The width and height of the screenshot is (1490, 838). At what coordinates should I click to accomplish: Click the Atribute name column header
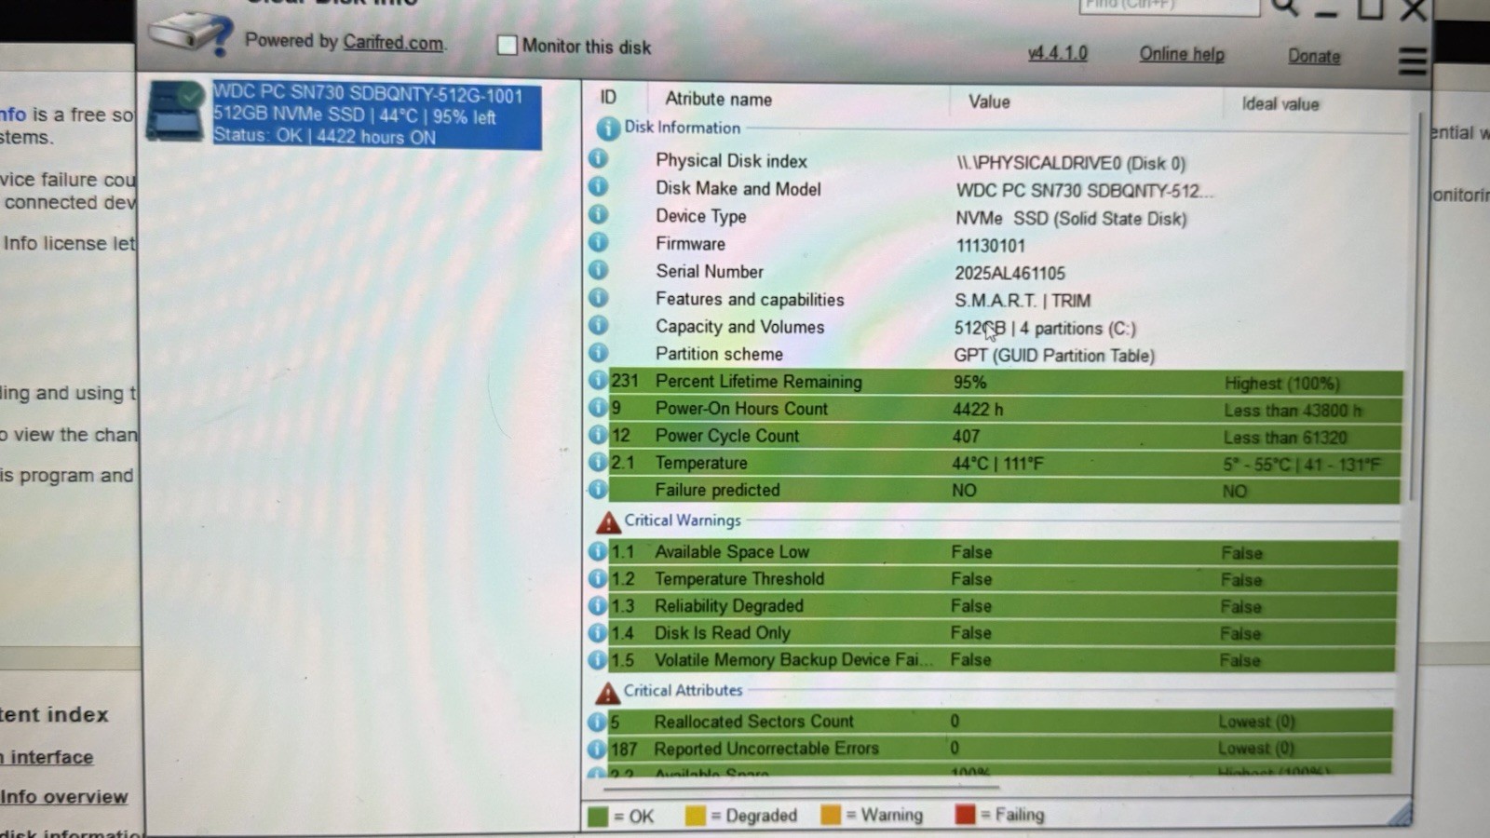click(x=718, y=99)
